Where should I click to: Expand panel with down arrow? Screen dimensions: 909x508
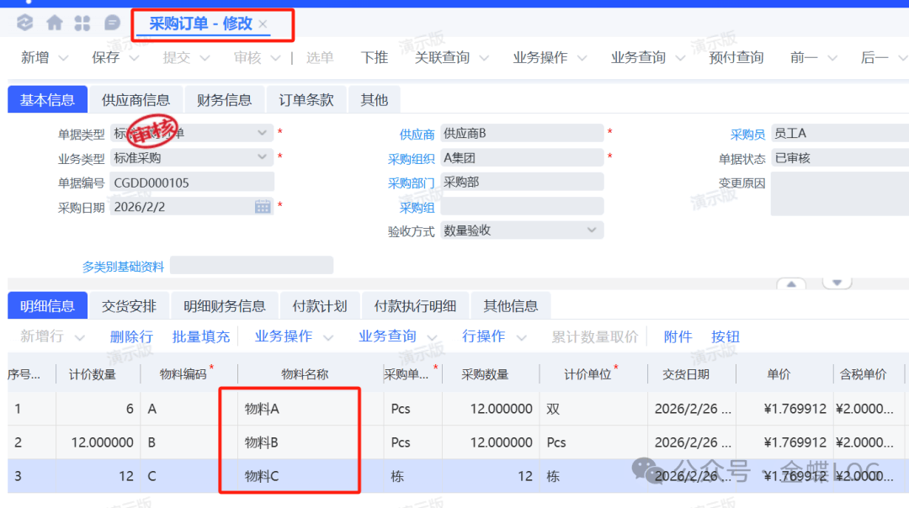coord(837,283)
